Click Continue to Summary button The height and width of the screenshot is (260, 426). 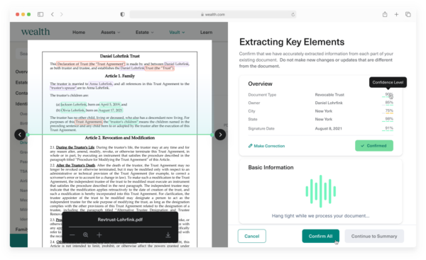(374, 236)
